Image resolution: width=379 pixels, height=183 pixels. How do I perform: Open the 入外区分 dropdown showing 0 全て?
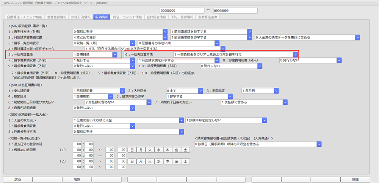(x=183, y=91)
